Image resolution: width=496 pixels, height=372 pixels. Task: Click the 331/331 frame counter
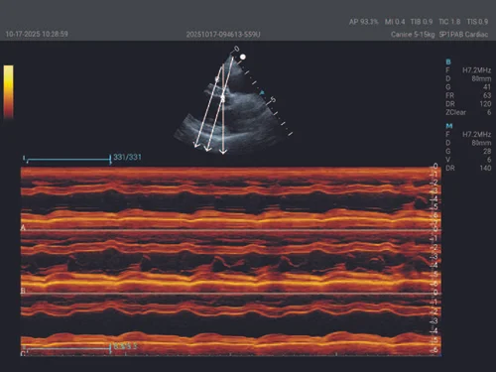point(127,157)
